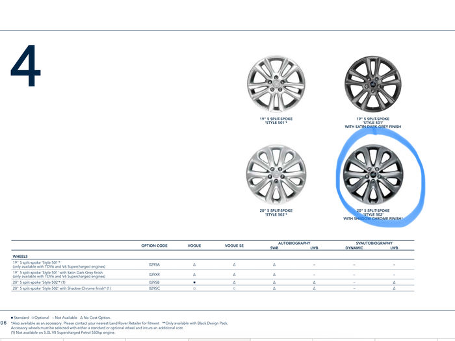This screenshot has height=341, width=455.
Task: Click caption "WITH SHADOW CHROME FINISH*"
Action: point(373,219)
